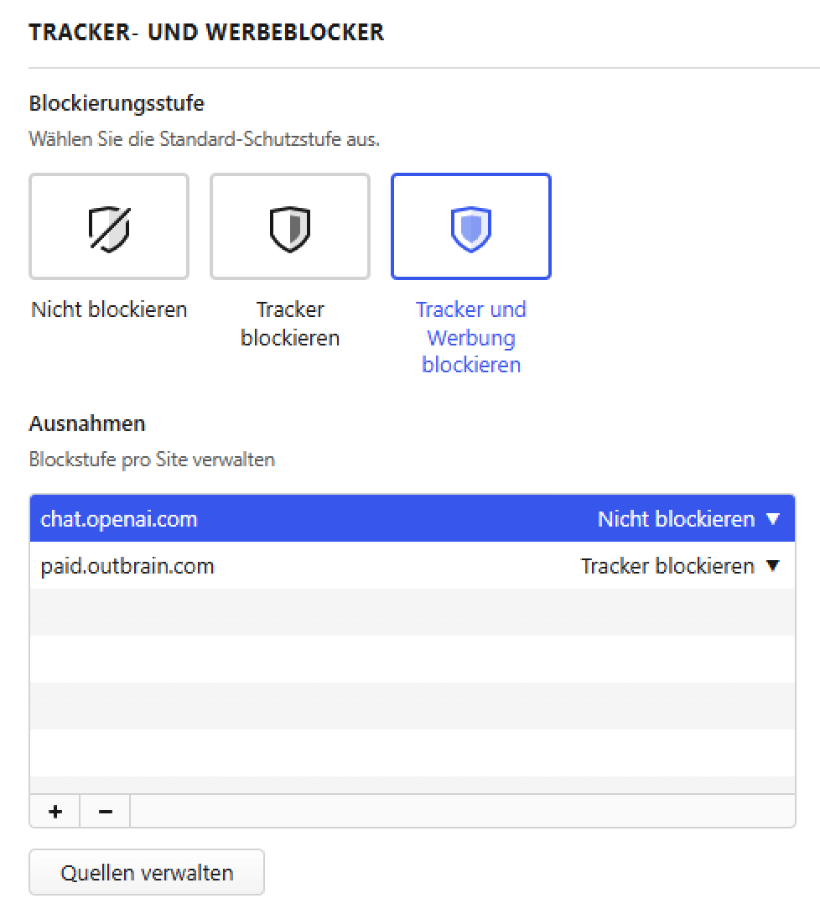Select the 'Tracker und Werbung blockieren' caption
The height and width of the screenshot is (914, 820).
pyautogui.click(x=471, y=337)
